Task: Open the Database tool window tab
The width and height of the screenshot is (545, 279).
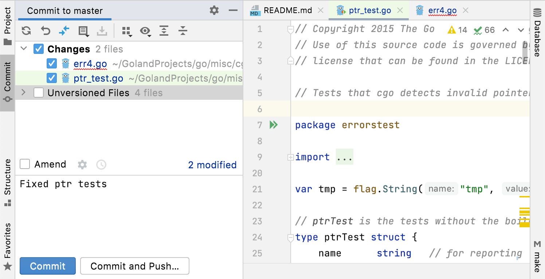Action: point(537,33)
